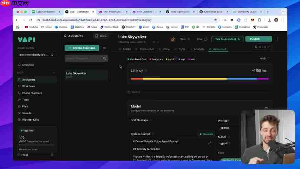Open the Docs button
This screenshot has height=169, width=300.
(101, 36)
